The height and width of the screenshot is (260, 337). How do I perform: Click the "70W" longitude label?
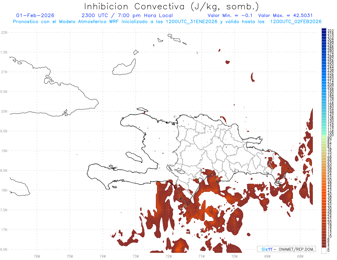(234, 256)
